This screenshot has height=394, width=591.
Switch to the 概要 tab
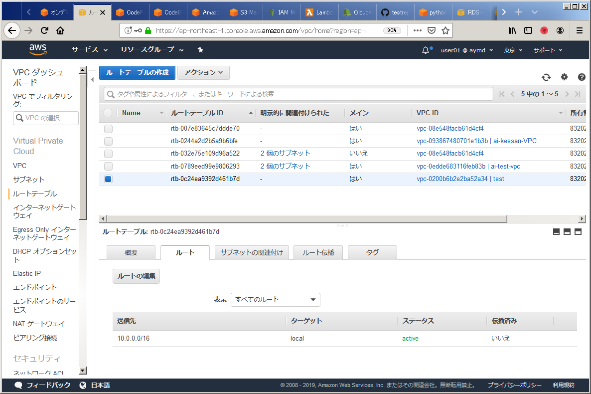click(131, 252)
